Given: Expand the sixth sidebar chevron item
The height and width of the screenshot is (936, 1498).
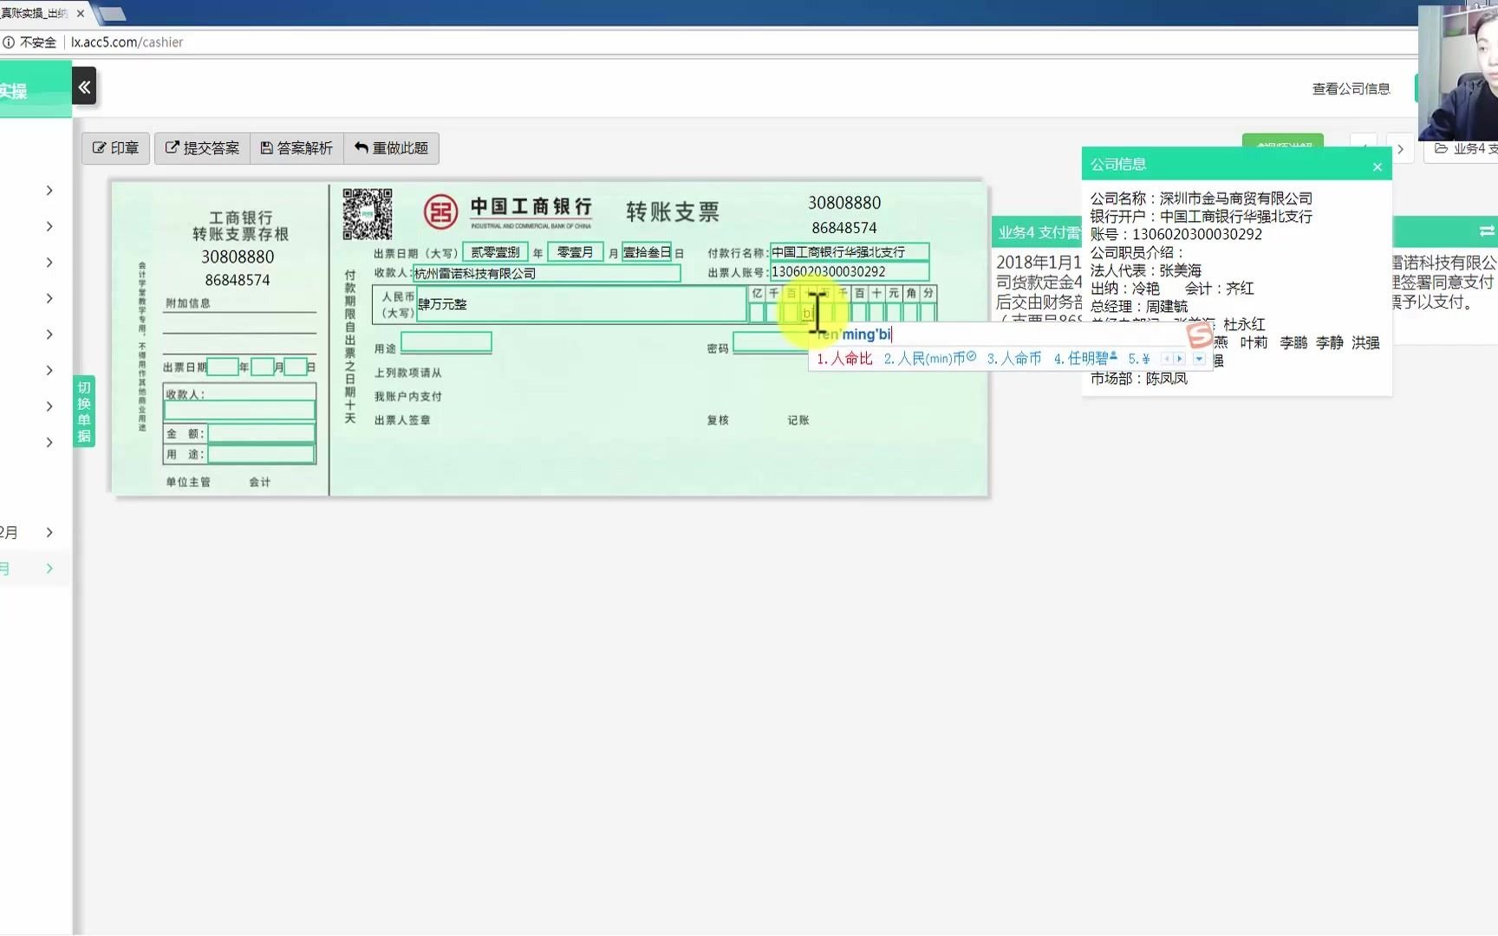Looking at the screenshot, I should [49, 370].
